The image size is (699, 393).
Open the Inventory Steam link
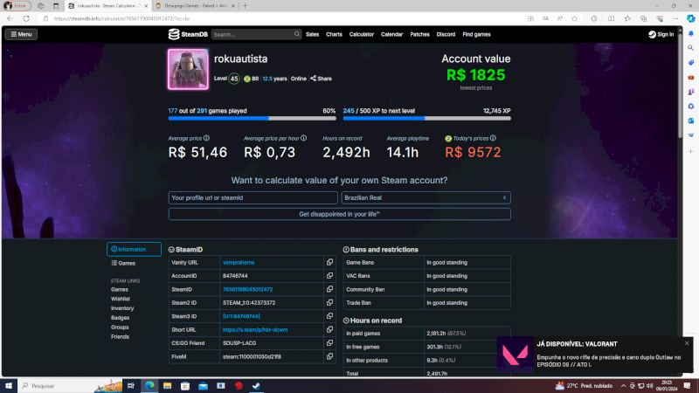pos(122,308)
